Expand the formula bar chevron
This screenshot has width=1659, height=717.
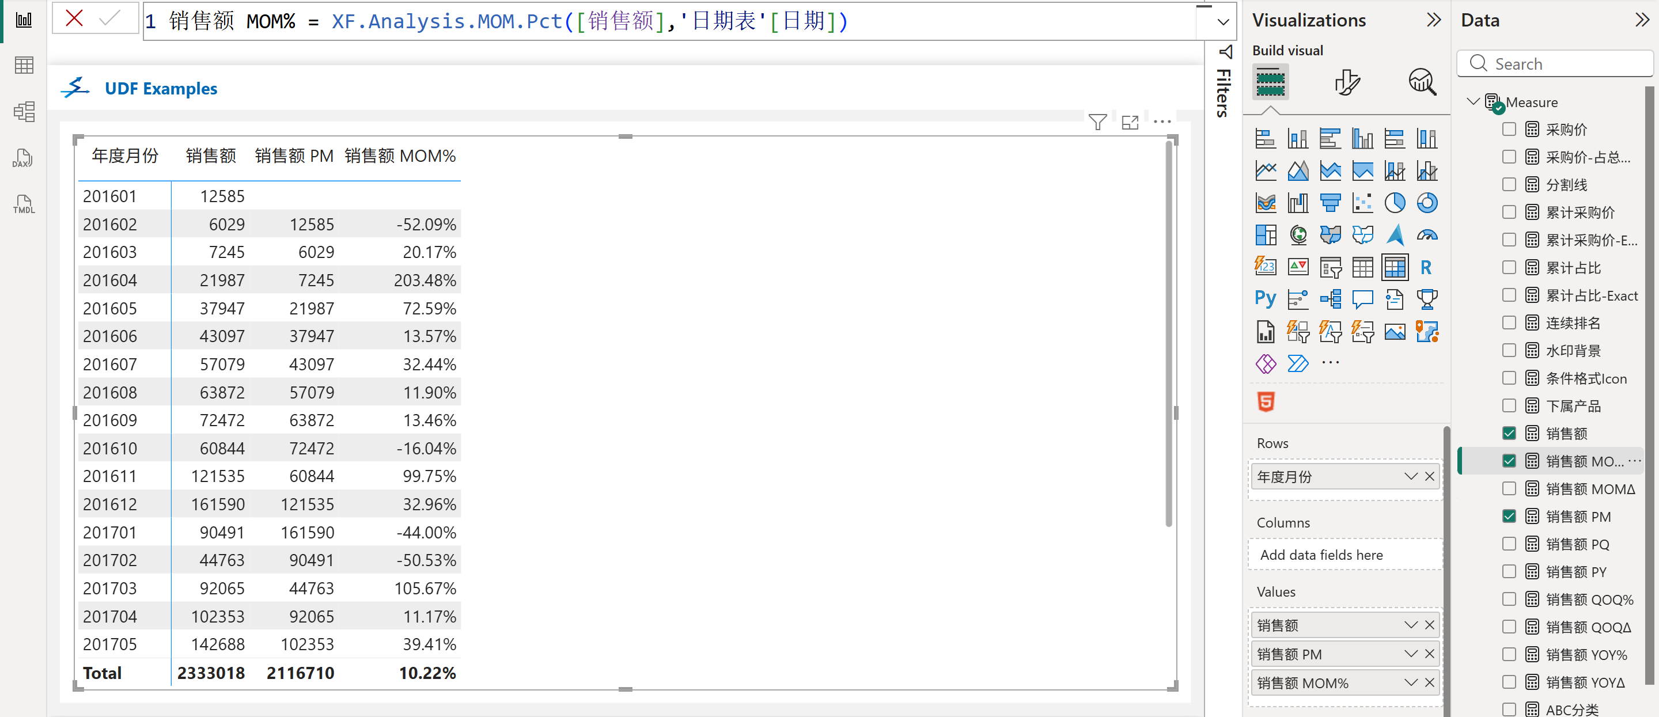(x=1223, y=22)
